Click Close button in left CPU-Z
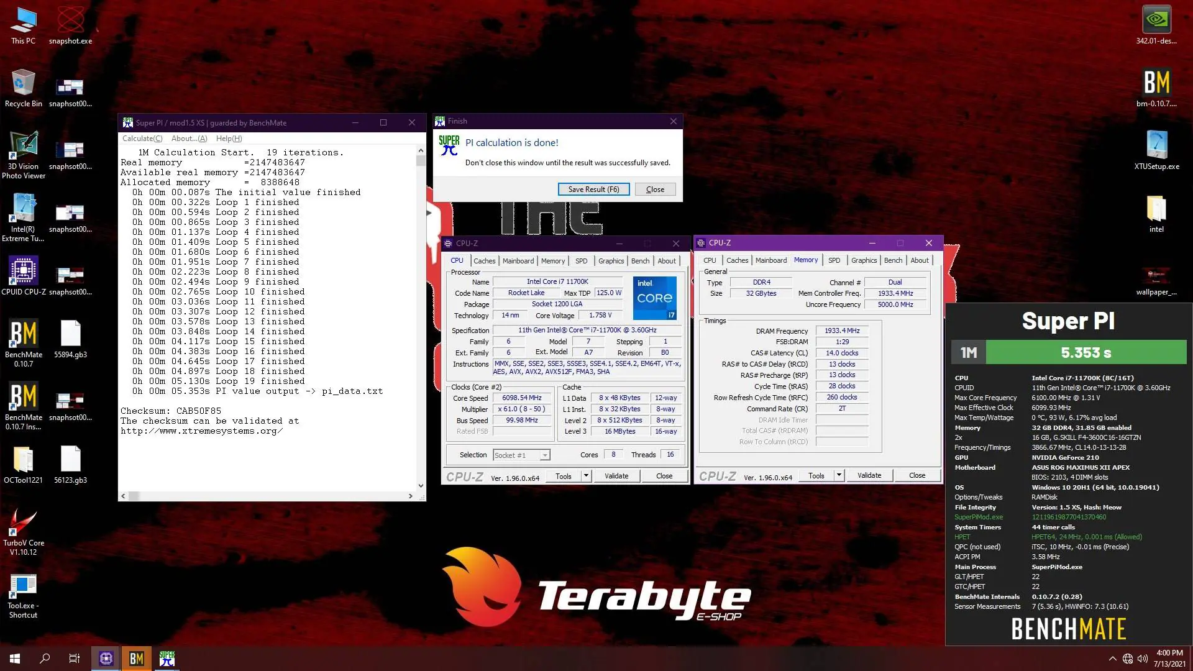Screen dimensions: 1193x671 664,476
